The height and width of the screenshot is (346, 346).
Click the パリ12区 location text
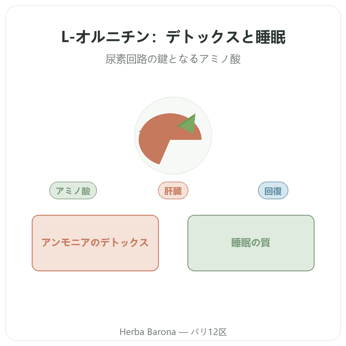pyautogui.click(x=209, y=332)
